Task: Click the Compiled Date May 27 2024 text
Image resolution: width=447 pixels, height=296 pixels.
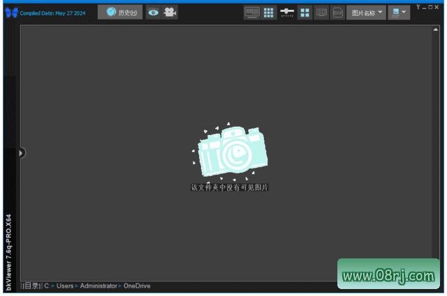Action: pyautogui.click(x=52, y=13)
